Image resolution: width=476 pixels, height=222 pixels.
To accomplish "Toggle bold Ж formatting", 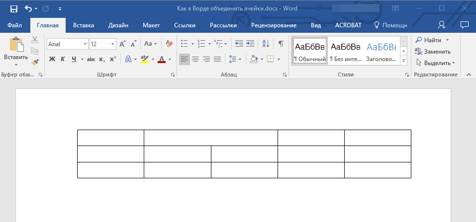I will [52, 59].
